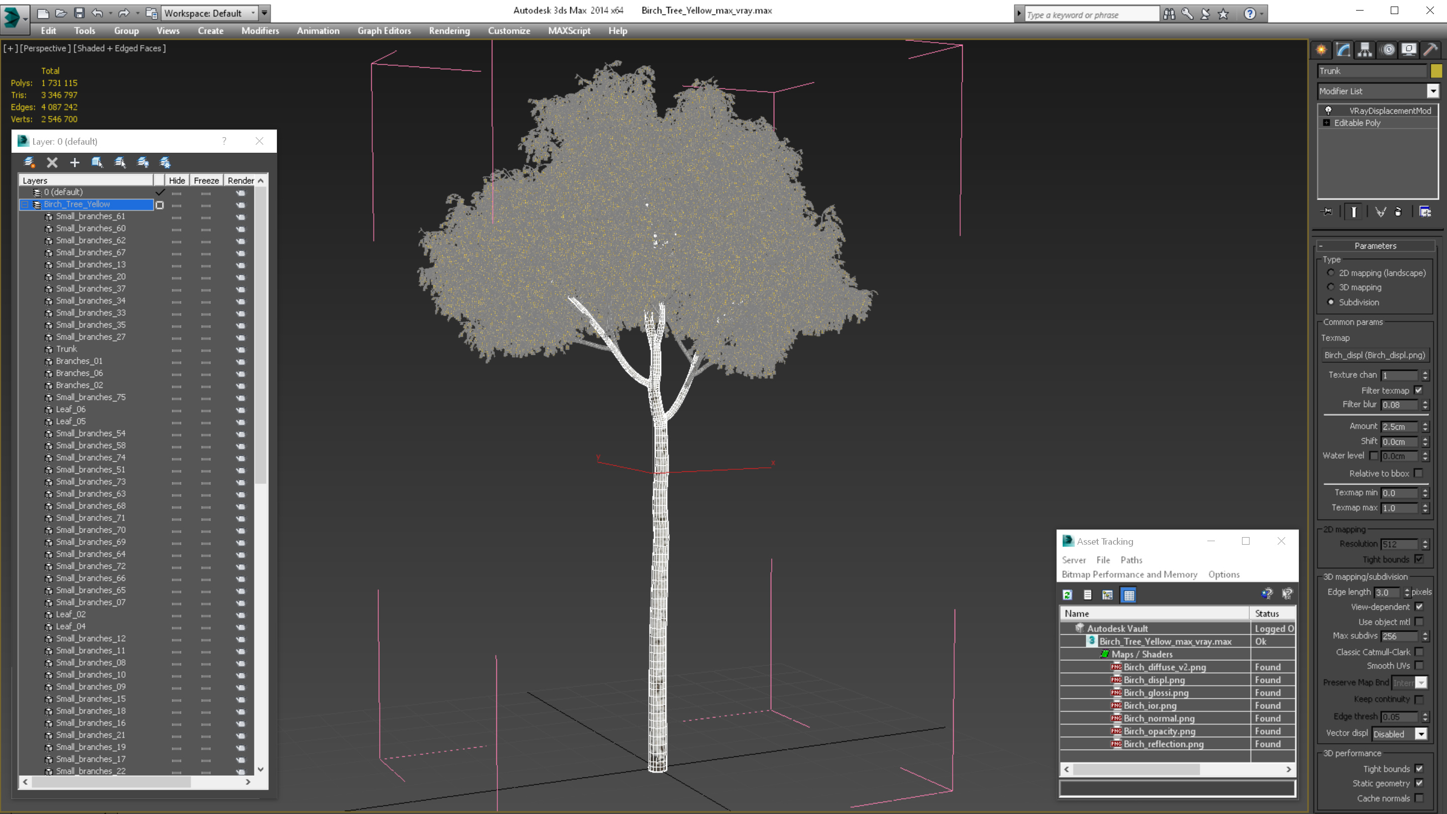
Task: Enable Relative to bbox checkbox
Action: point(1419,473)
